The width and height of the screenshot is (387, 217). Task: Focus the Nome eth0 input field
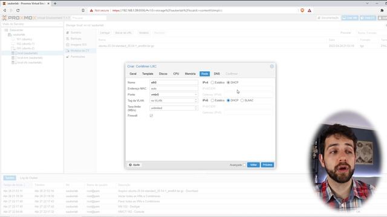174,83
